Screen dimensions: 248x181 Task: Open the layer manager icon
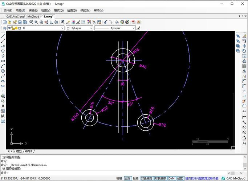pyautogui.click(x=5, y=28)
